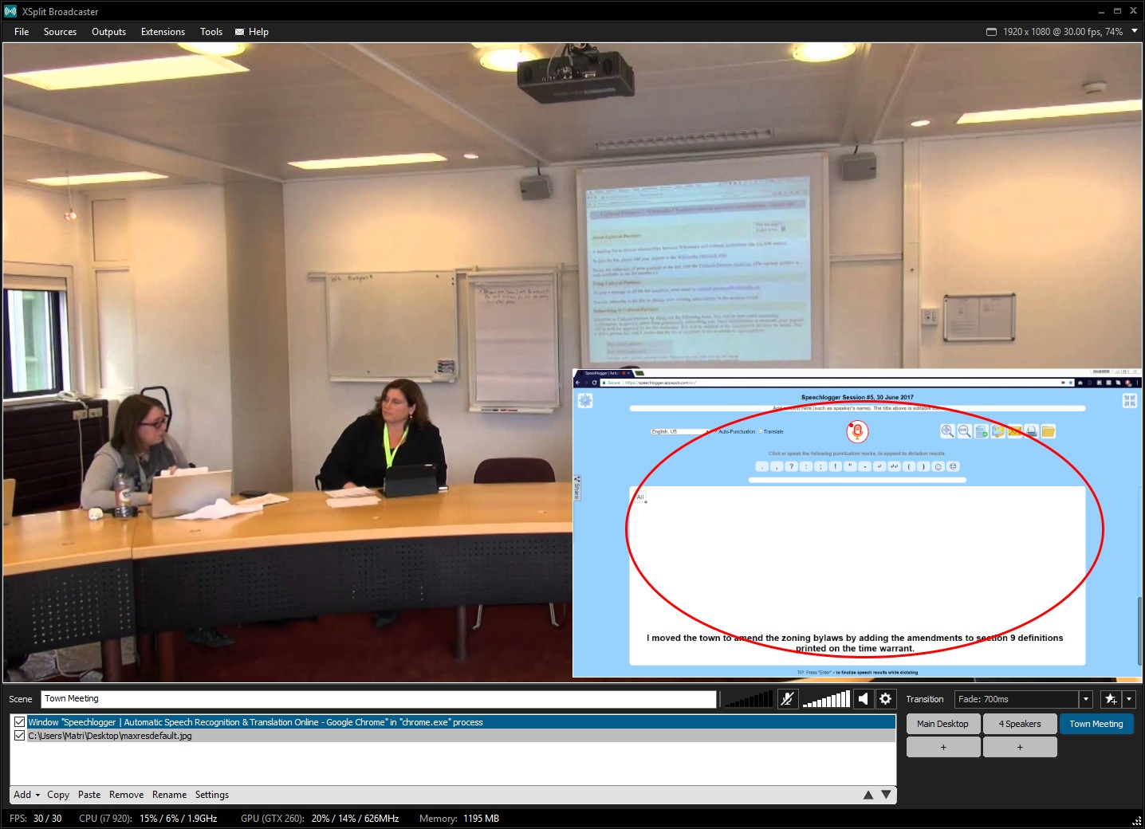Image resolution: width=1145 pixels, height=829 pixels.
Task: Click the resize grip at bottom-right corner
Action: (x=1137, y=821)
